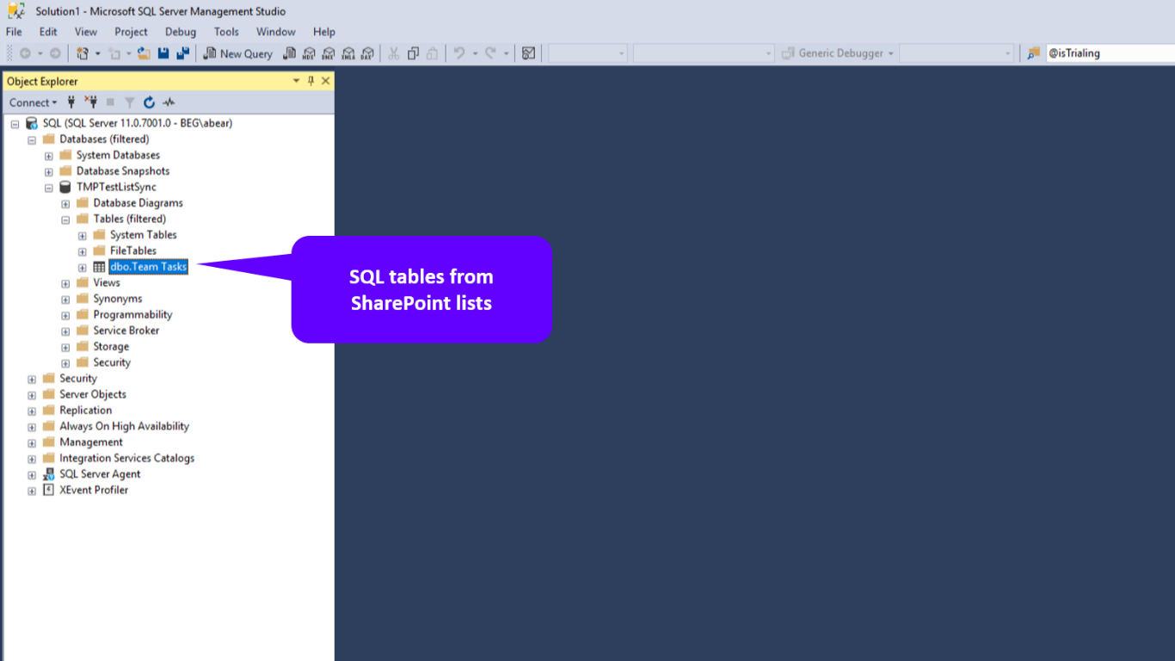The width and height of the screenshot is (1175, 661).
Task: Expand the Programmability folder
Action: 65,315
